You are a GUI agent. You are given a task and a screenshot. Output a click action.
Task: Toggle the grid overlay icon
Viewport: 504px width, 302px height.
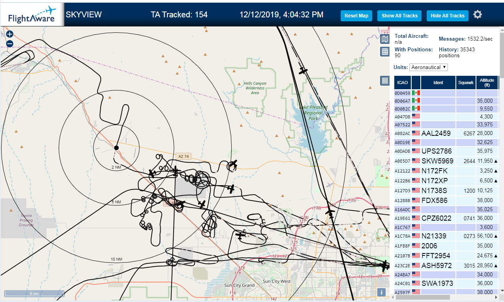(385, 51)
